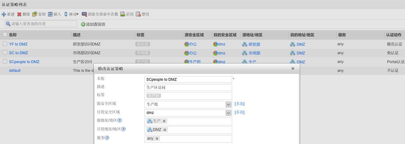Open the 移动 (Move) dropdown
Screen dimensions: 405x144
(x=71, y=14)
